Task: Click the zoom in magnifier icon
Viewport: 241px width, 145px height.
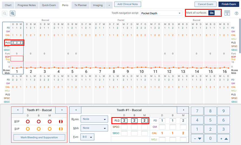Action: click(x=12, y=13)
